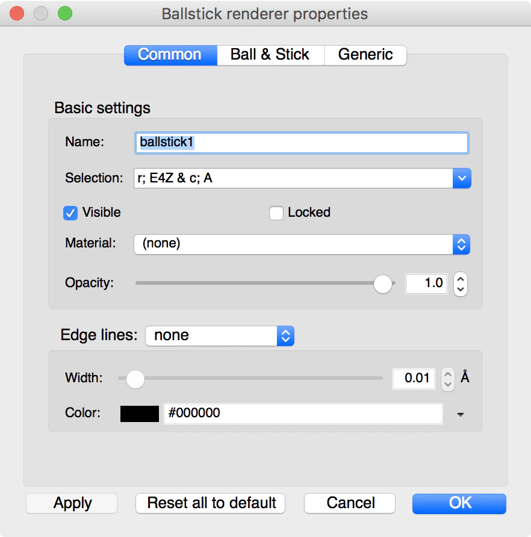Uncheck the Visible checkbox

point(70,213)
